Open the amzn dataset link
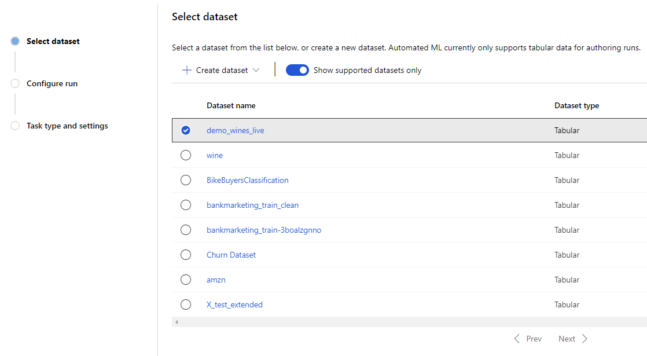The image size is (647, 356). [216, 279]
